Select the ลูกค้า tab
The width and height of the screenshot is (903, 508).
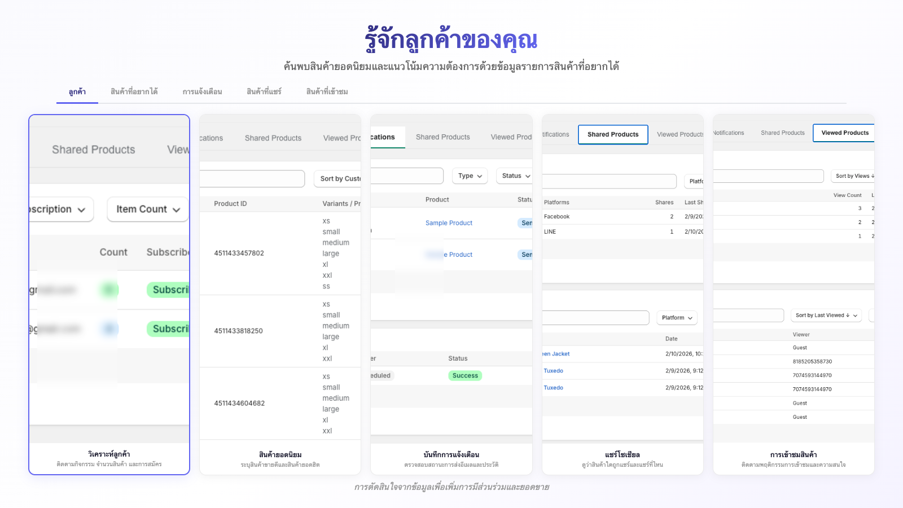77,91
